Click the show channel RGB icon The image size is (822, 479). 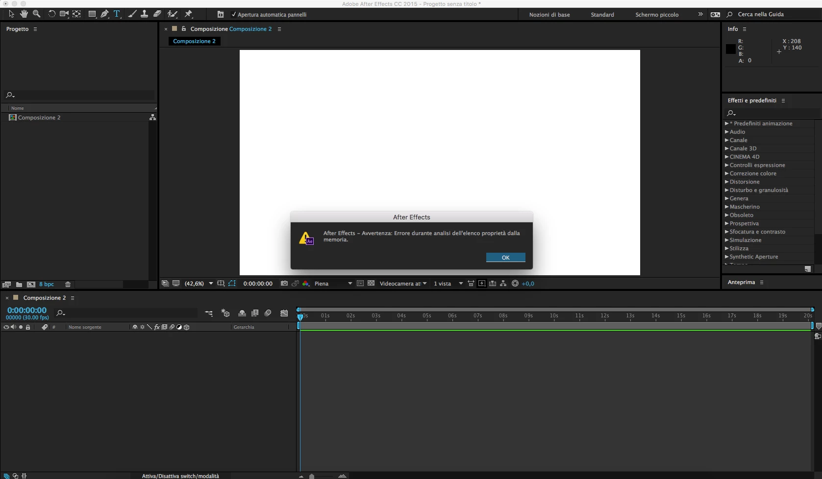(306, 284)
